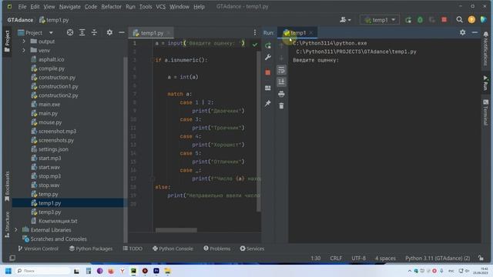Click the wrench run settings icon
The height and width of the screenshot is (277, 493).
pos(268,58)
